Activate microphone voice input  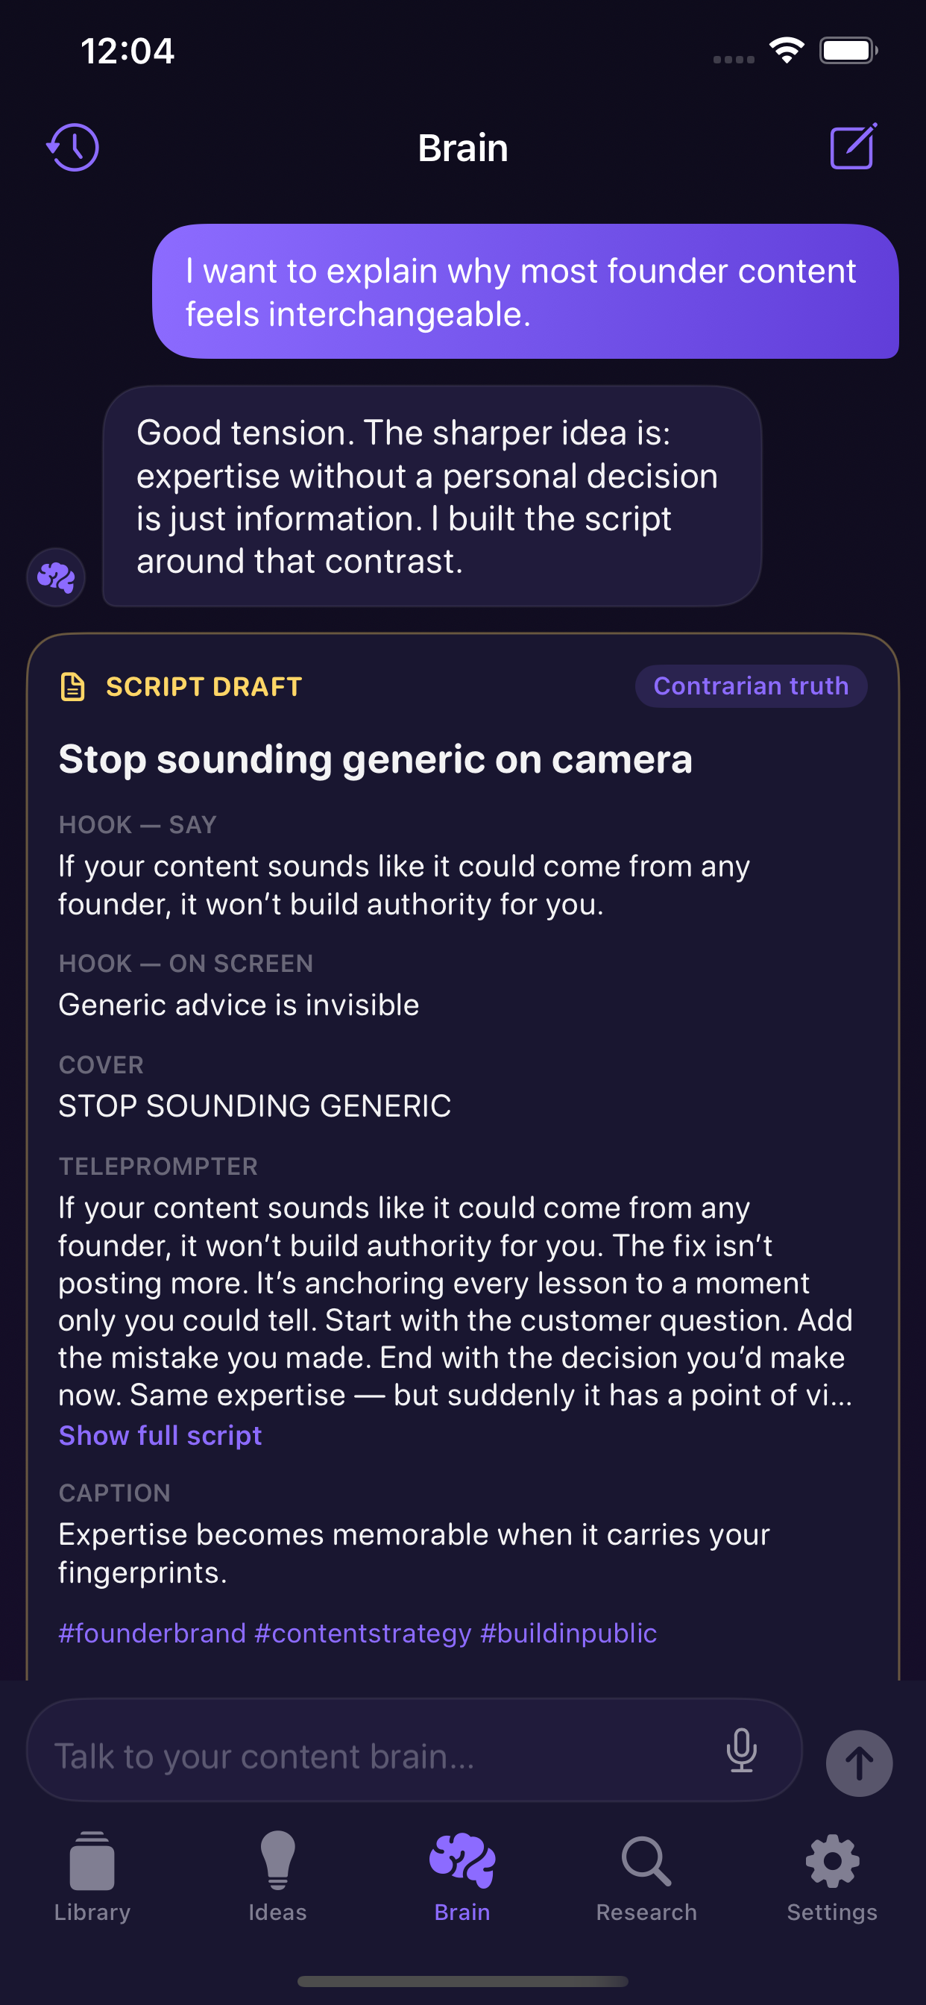(x=742, y=1751)
